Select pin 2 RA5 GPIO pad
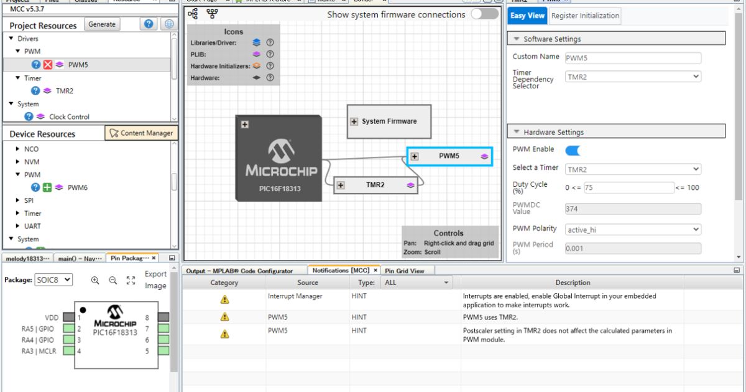This screenshot has width=746, height=392. (68, 329)
